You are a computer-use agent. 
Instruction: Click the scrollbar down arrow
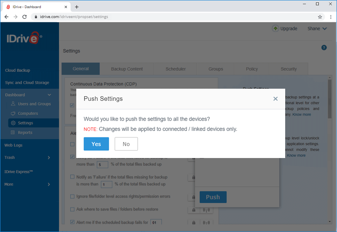pyautogui.click(x=330, y=221)
